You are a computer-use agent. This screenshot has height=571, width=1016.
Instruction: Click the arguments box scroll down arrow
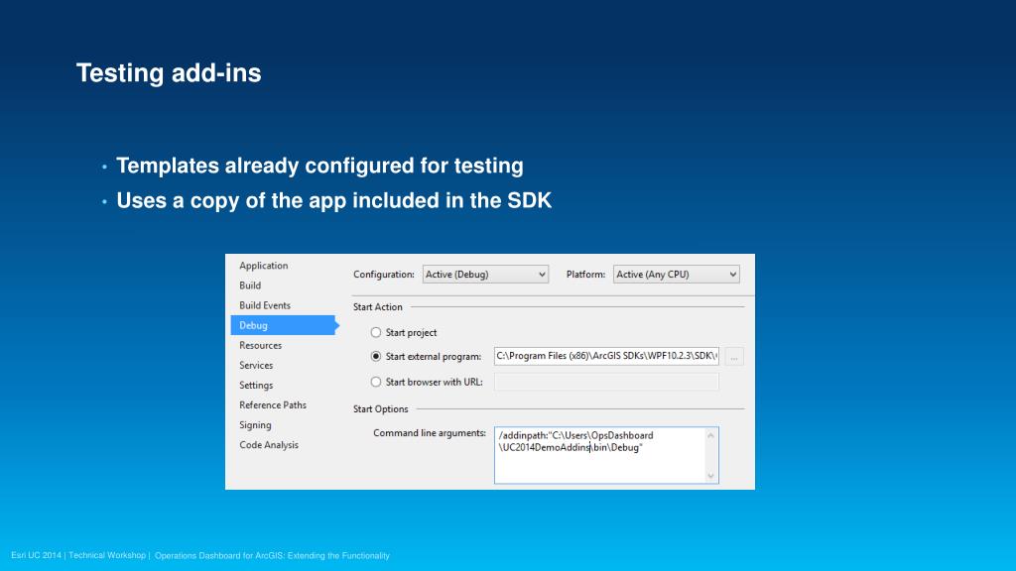coord(710,476)
